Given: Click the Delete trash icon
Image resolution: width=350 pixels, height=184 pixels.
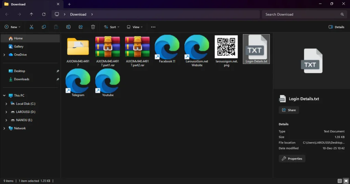Looking at the screenshot, I should (93, 27).
